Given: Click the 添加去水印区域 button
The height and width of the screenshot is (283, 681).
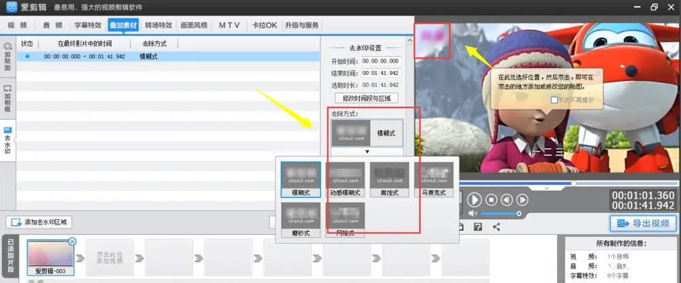Looking at the screenshot, I should [39, 222].
